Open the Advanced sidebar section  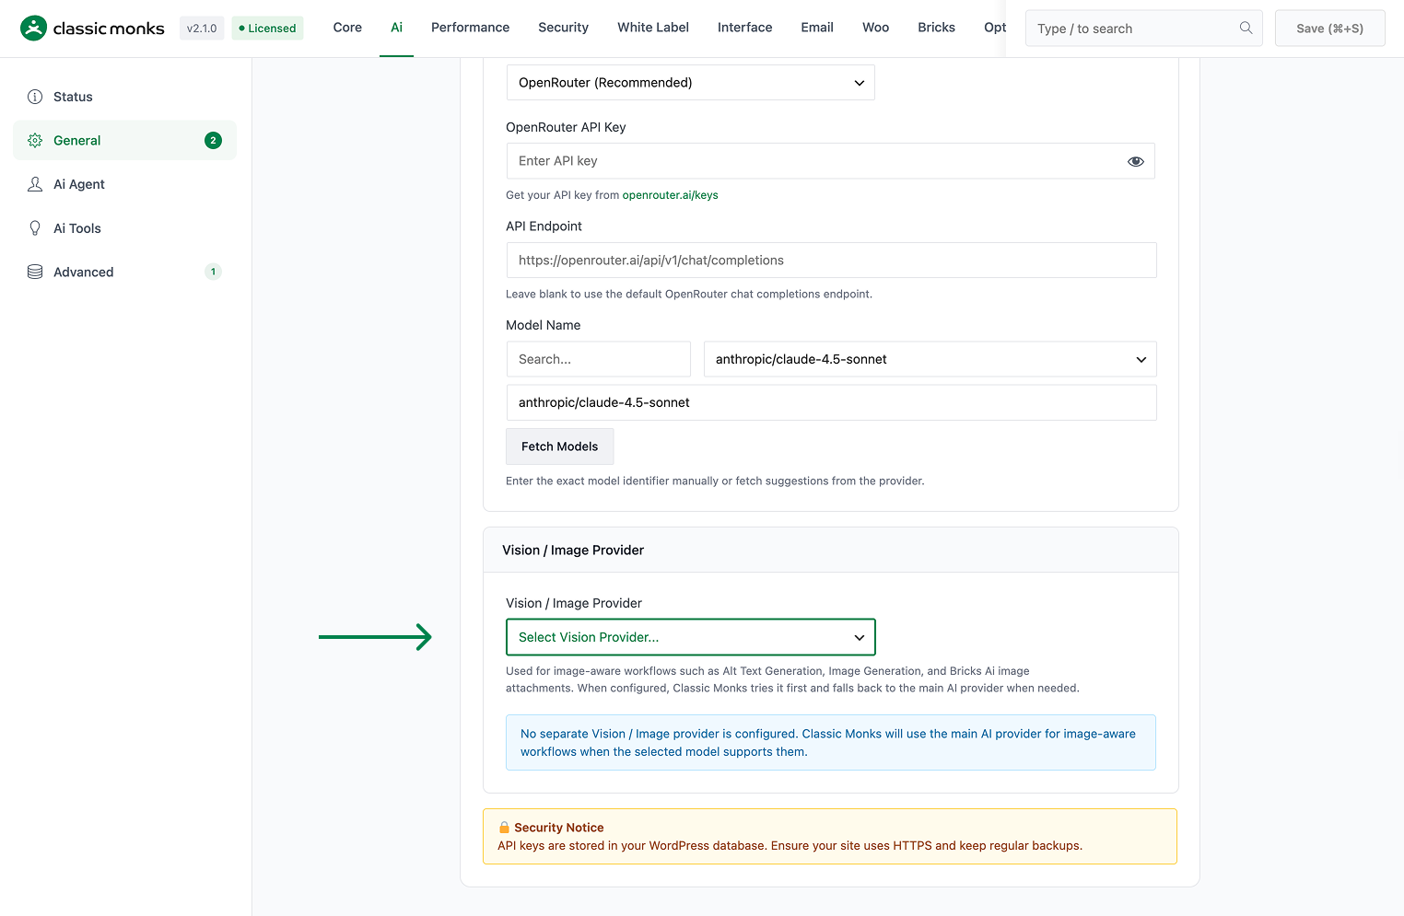point(124,272)
